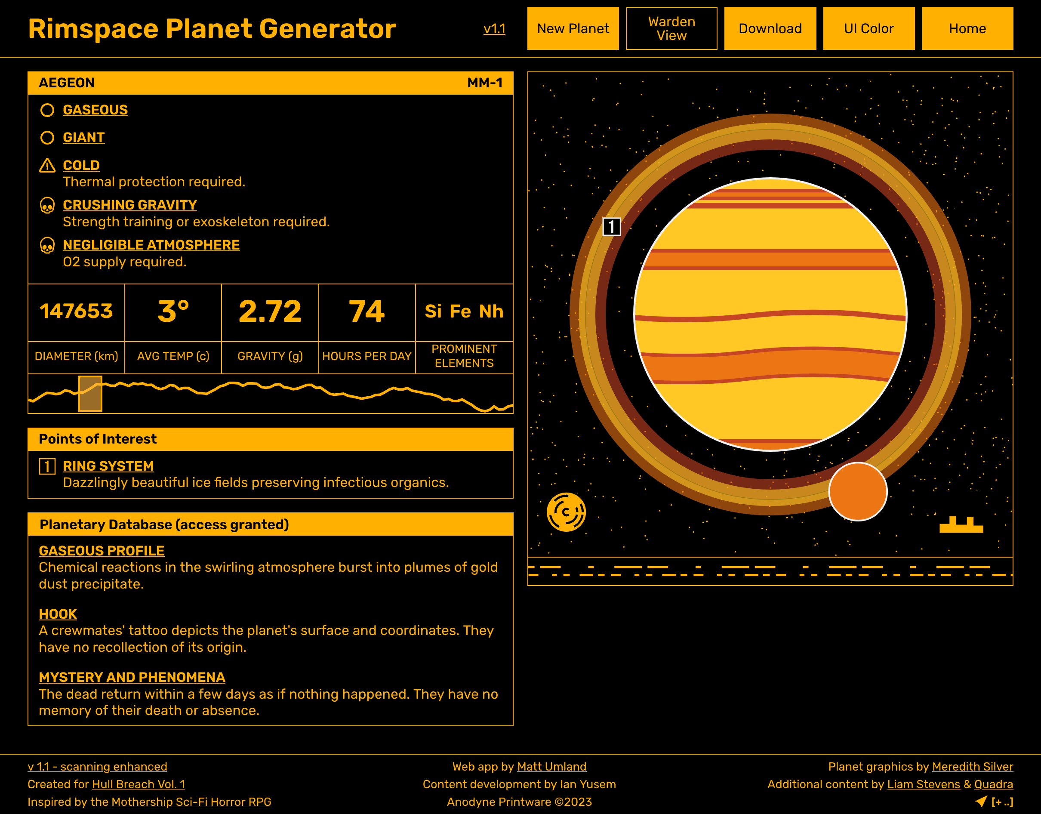Change the UI Color
The height and width of the screenshot is (814, 1041).
pos(869,29)
